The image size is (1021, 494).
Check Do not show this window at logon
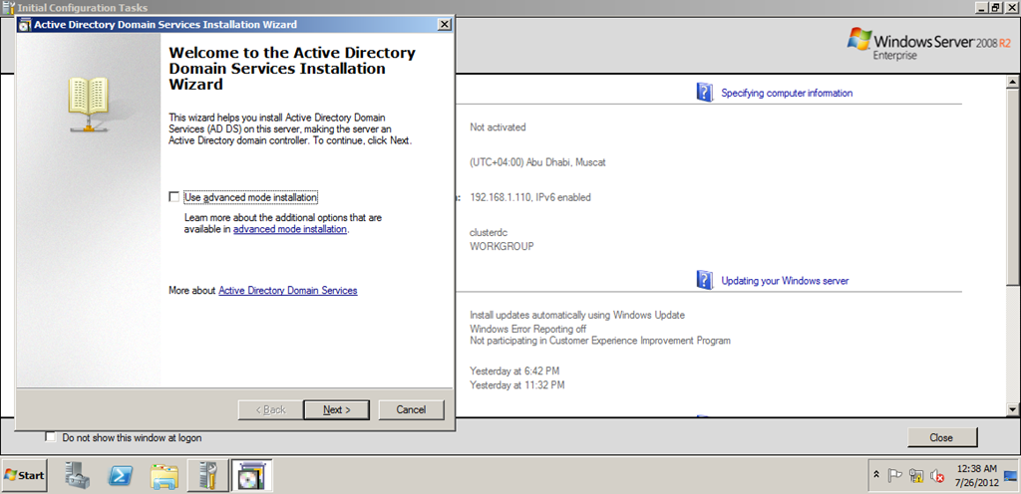pos(50,437)
